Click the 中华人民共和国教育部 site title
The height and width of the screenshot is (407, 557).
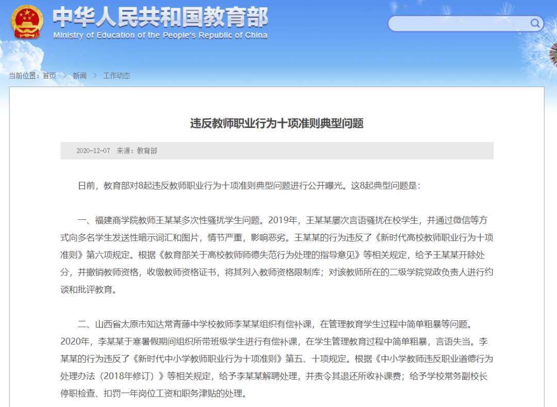coord(160,18)
